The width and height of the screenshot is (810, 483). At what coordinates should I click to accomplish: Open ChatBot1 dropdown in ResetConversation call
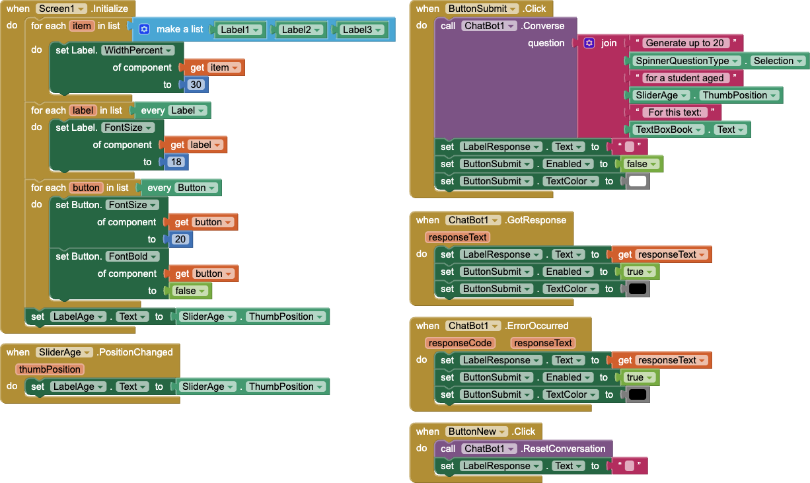point(488,449)
